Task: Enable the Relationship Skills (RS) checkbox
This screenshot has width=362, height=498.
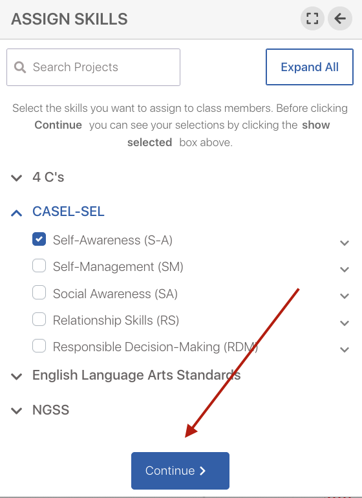Action: (x=39, y=319)
